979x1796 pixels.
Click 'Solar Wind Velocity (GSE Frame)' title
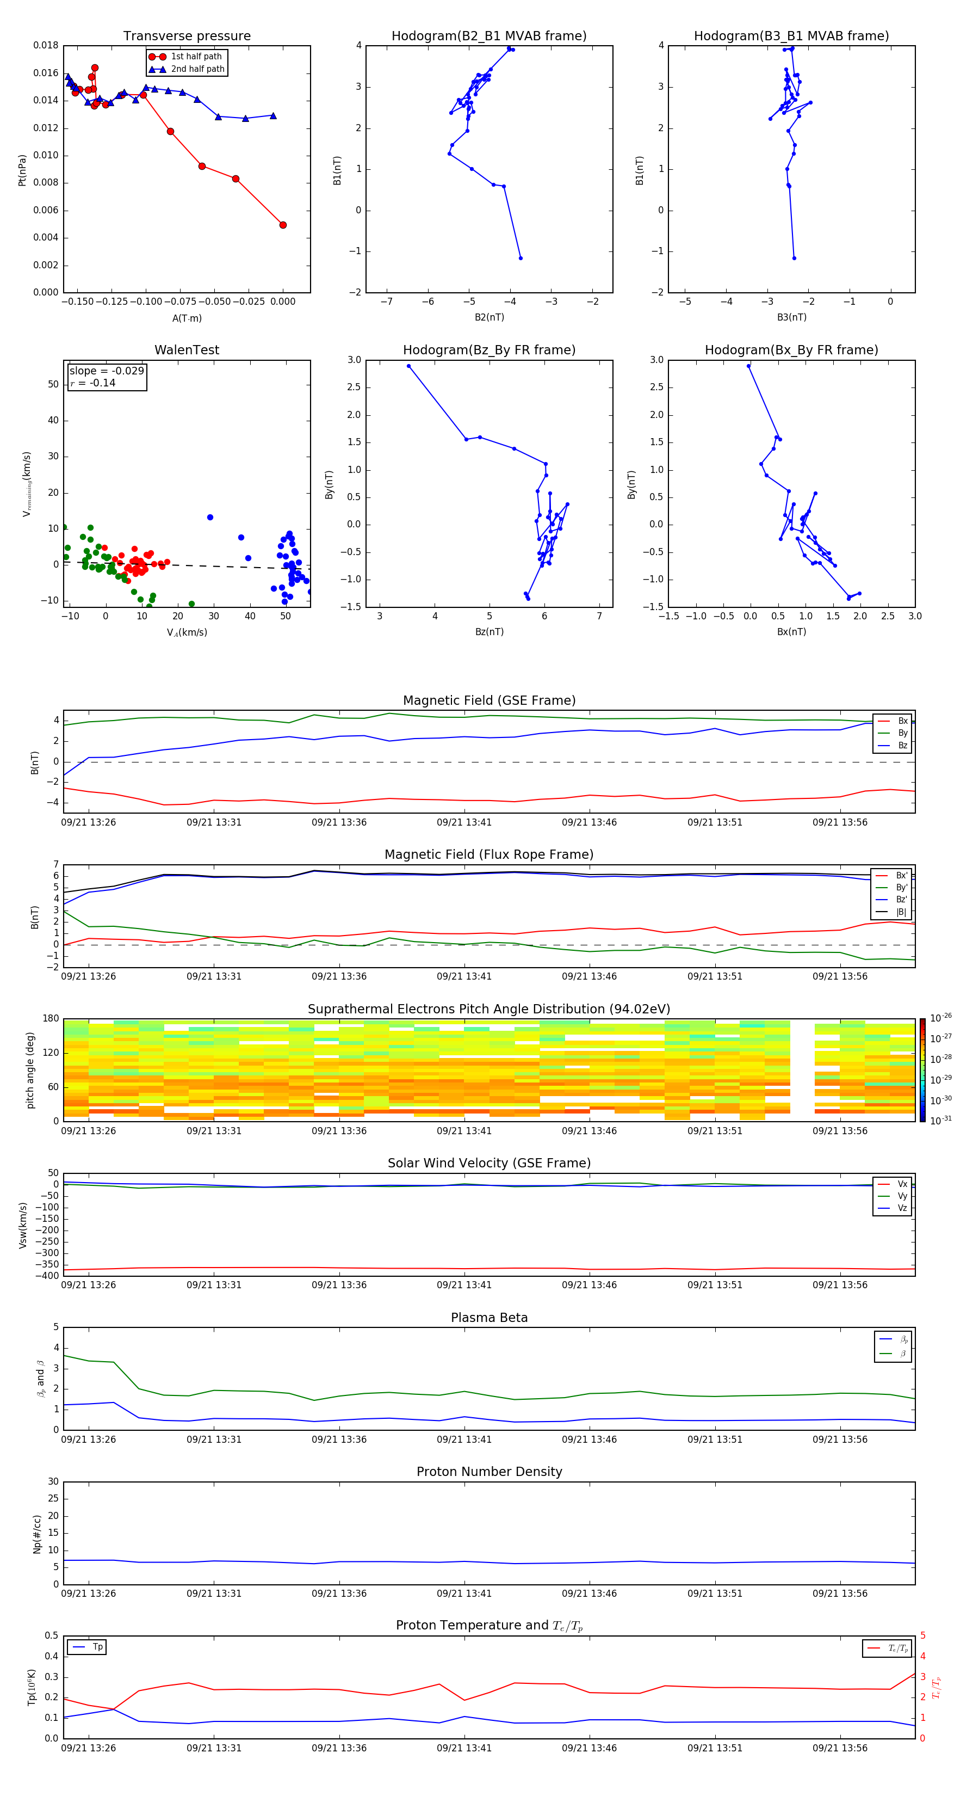click(489, 1163)
